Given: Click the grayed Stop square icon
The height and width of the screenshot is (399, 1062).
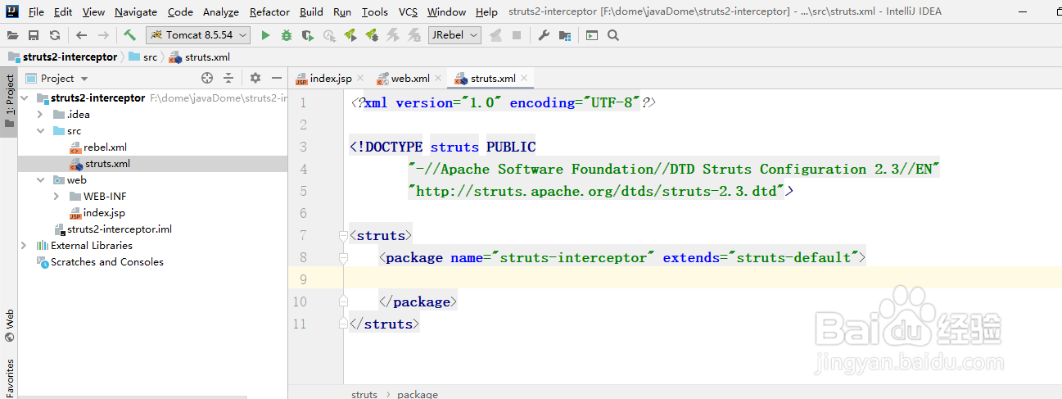Looking at the screenshot, I should click(x=517, y=35).
